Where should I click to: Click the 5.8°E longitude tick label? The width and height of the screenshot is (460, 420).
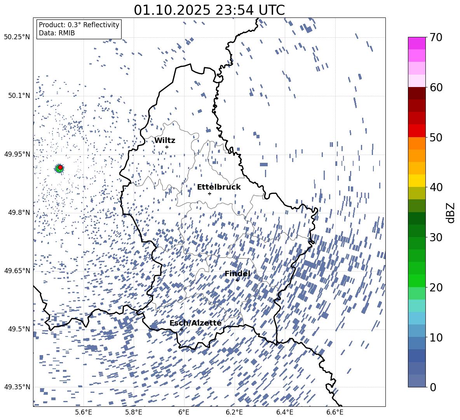(134, 412)
